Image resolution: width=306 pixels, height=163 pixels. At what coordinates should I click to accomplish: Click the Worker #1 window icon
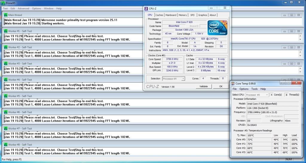(x=6, y=31)
